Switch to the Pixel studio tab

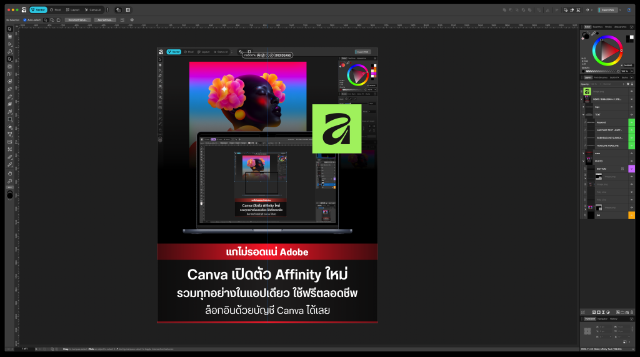[x=56, y=10]
